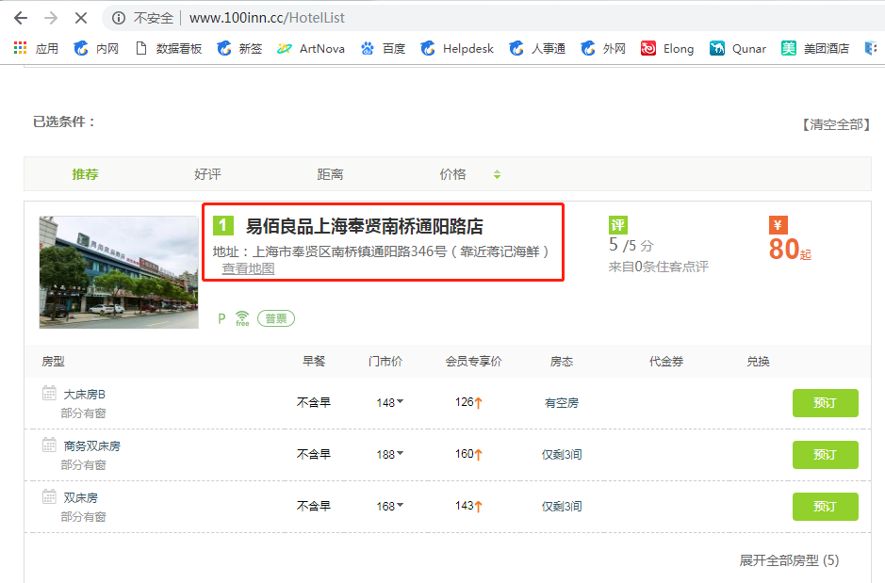This screenshot has width=885, height=583.
Task: Open 查看地图 map link
Action: pyautogui.click(x=248, y=268)
